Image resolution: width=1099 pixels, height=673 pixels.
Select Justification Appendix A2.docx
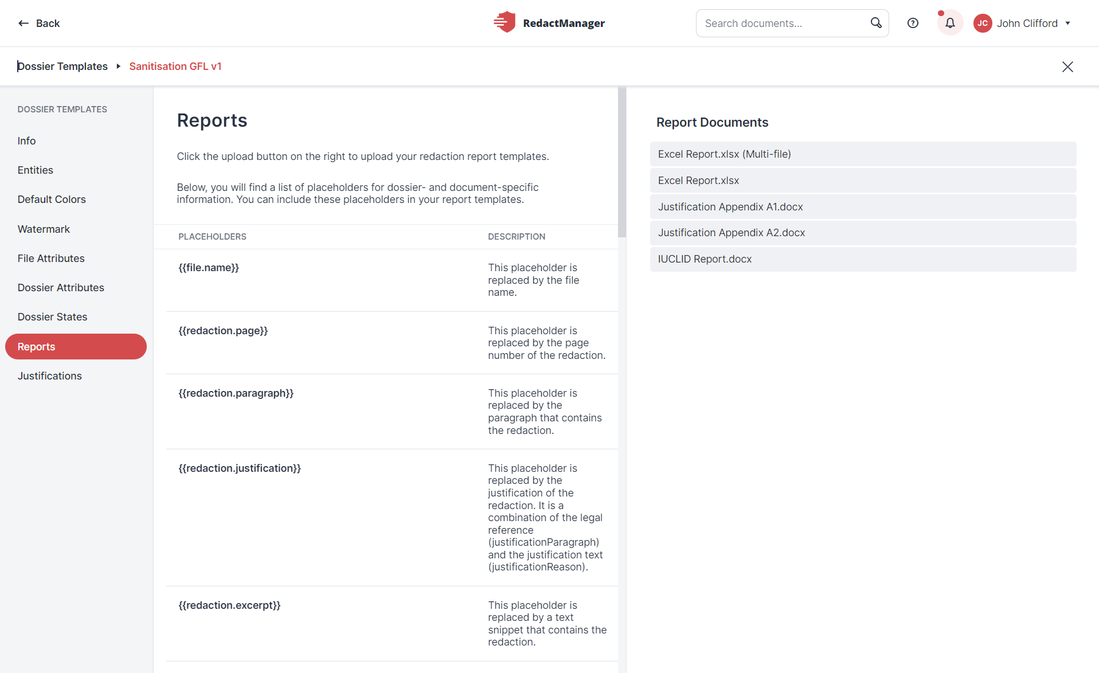pos(863,233)
